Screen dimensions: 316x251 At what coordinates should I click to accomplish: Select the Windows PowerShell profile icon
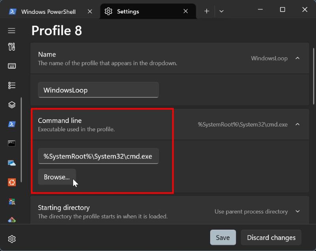(11, 124)
